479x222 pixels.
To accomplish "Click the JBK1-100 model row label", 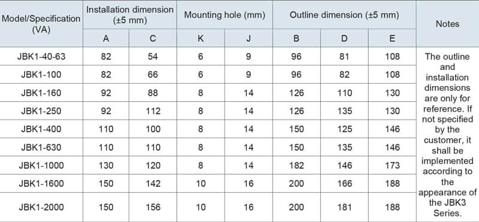I will tap(41, 75).
